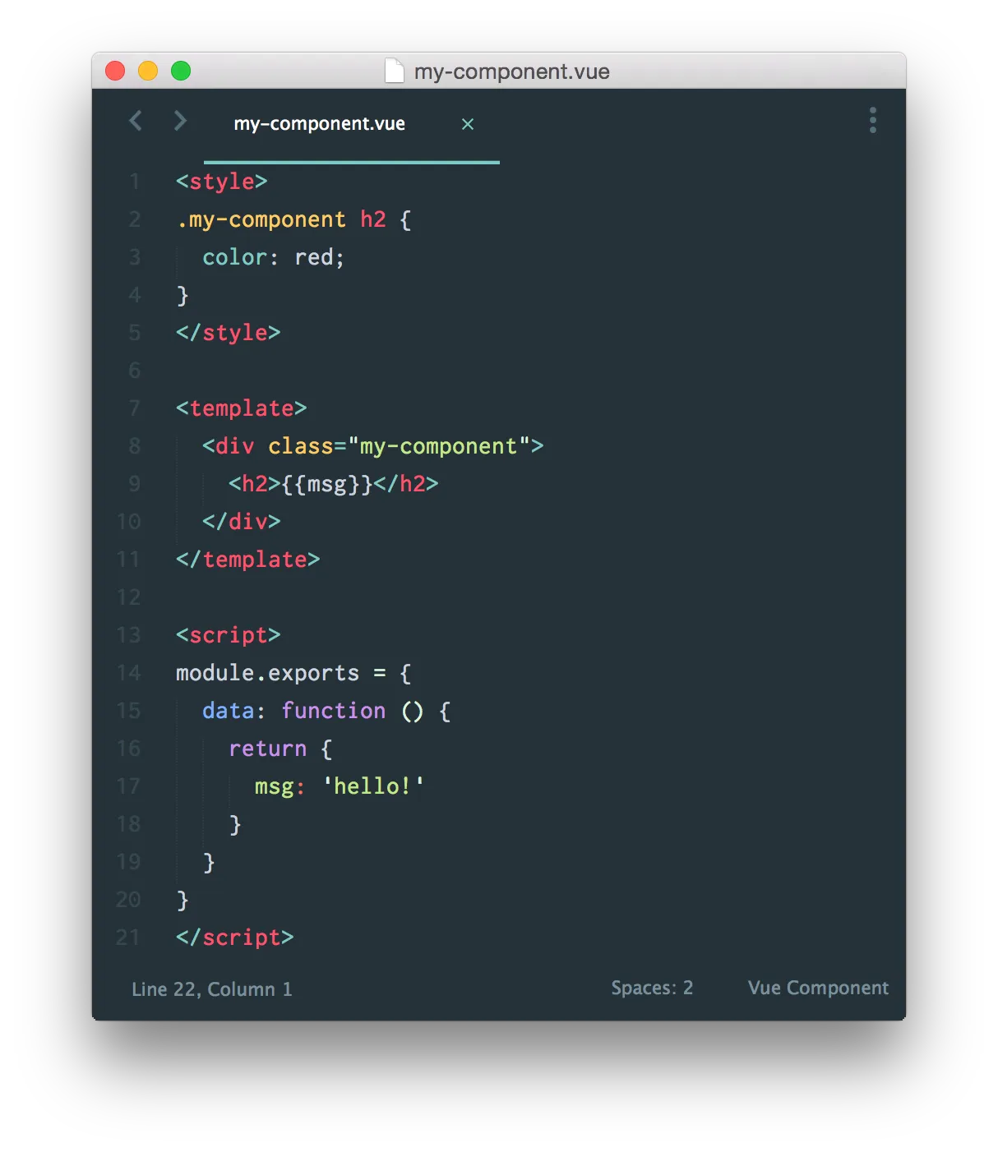Viewport: 998px width, 1152px height.
Task: Open the vertical three-dot tab menu
Action: (873, 120)
